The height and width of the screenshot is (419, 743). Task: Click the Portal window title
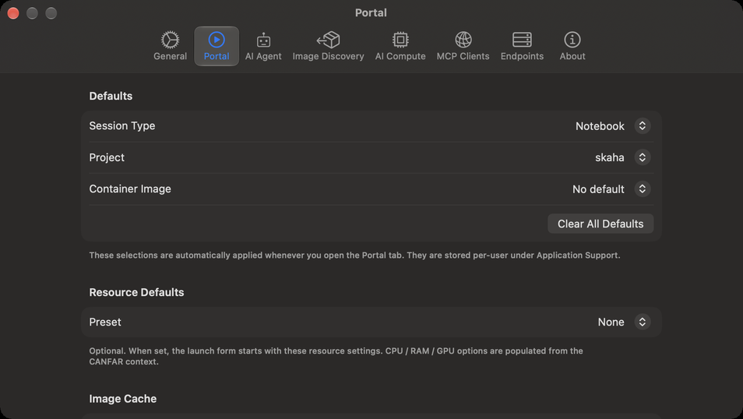pyautogui.click(x=371, y=12)
